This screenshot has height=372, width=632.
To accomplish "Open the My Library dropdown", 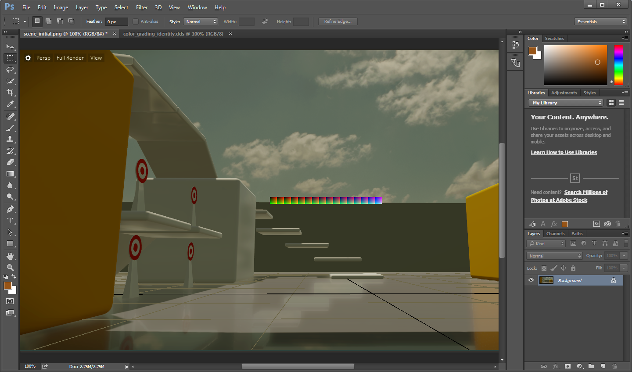I will coord(565,102).
